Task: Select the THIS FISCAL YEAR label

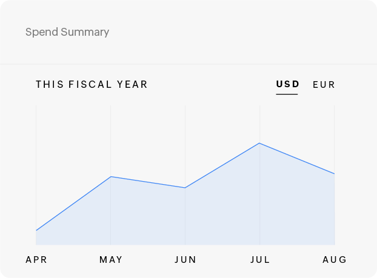Action: click(92, 84)
